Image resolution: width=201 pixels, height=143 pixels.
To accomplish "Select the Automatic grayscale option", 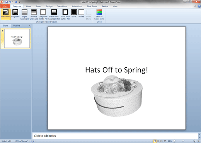I will point(6,14).
